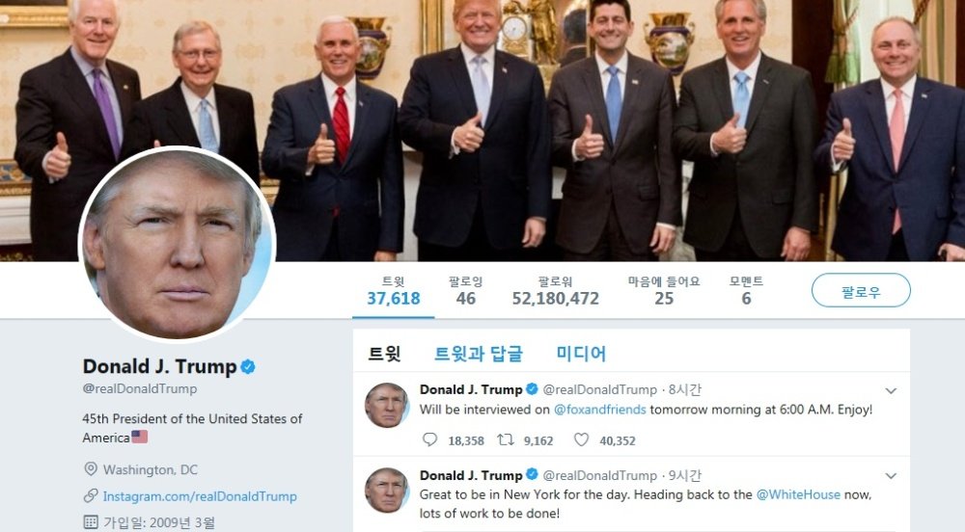965x532 pixels.
Task: Click verified badge next to profile name
Action: [x=248, y=367]
